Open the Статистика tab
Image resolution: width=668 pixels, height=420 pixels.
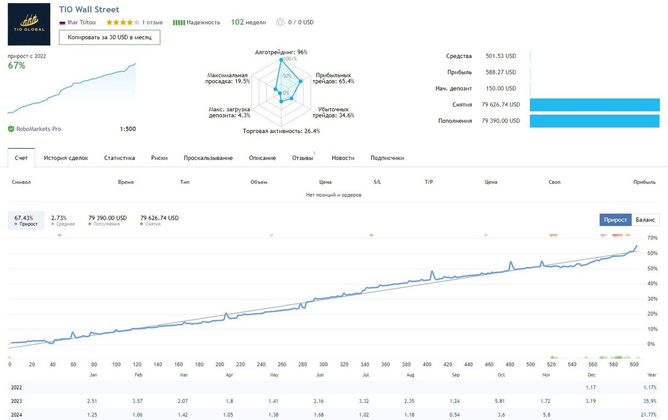pyautogui.click(x=120, y=158)
